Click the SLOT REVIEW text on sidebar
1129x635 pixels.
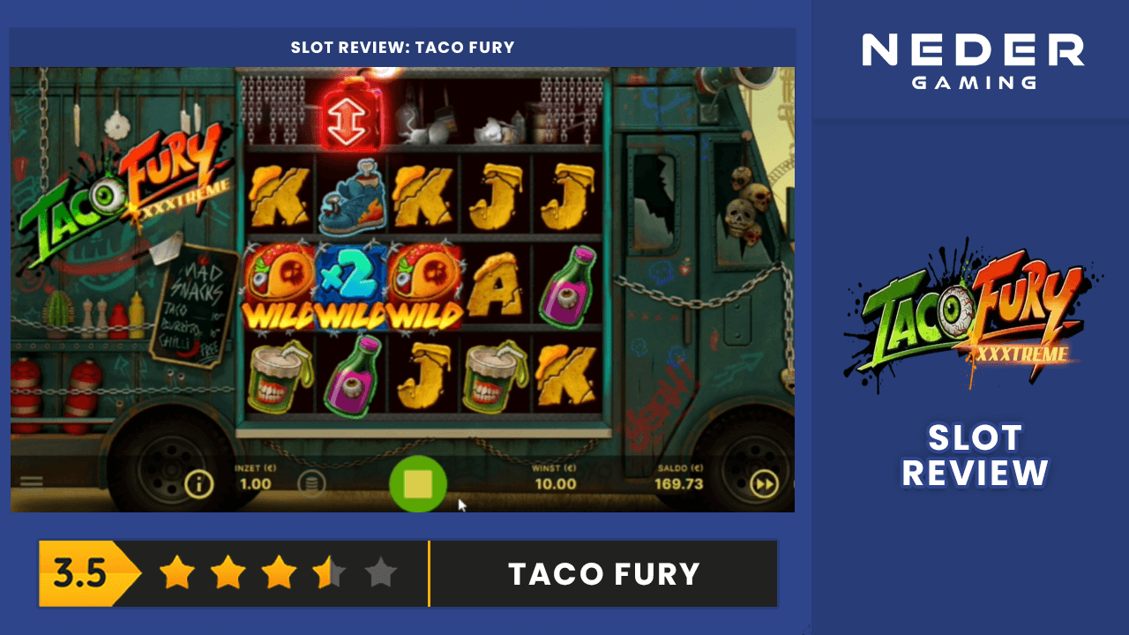point(975,455)
